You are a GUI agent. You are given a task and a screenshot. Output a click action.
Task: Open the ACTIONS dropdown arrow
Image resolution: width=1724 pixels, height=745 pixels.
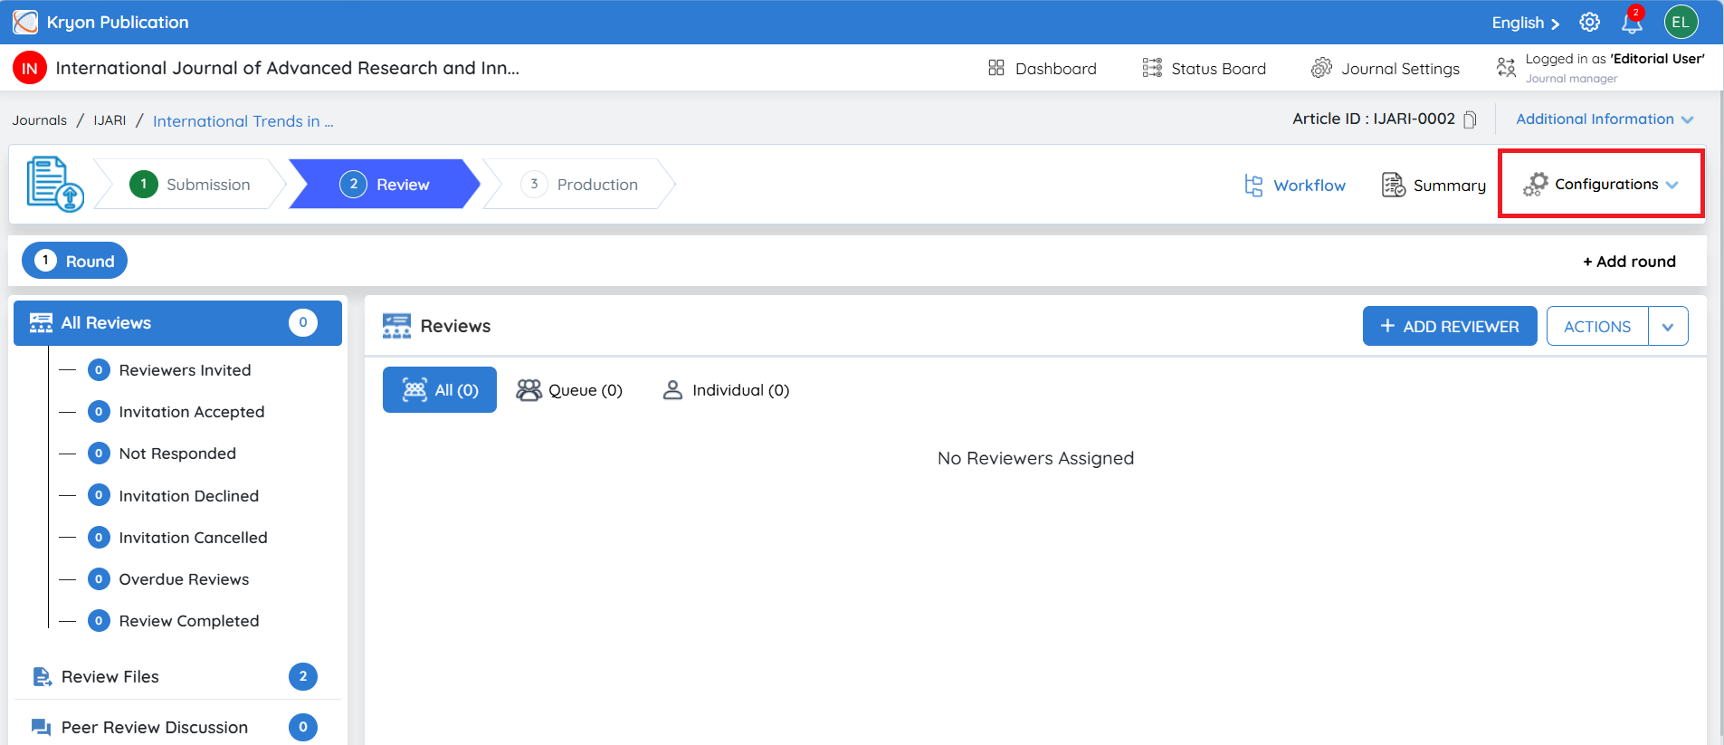pos(1668,327)
